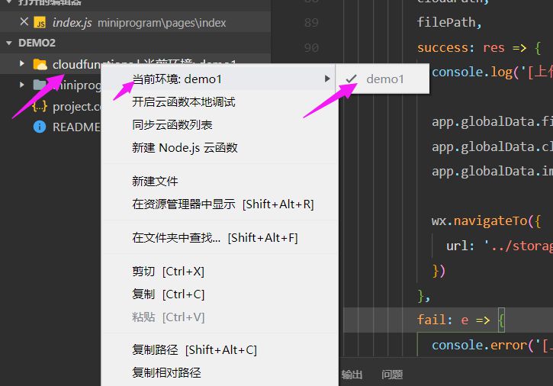Choose 新建文件 in the context menu
Screen dimensions: 553x386
(155, 181)
